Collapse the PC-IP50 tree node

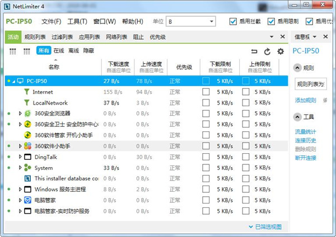(x=13, y=82)
